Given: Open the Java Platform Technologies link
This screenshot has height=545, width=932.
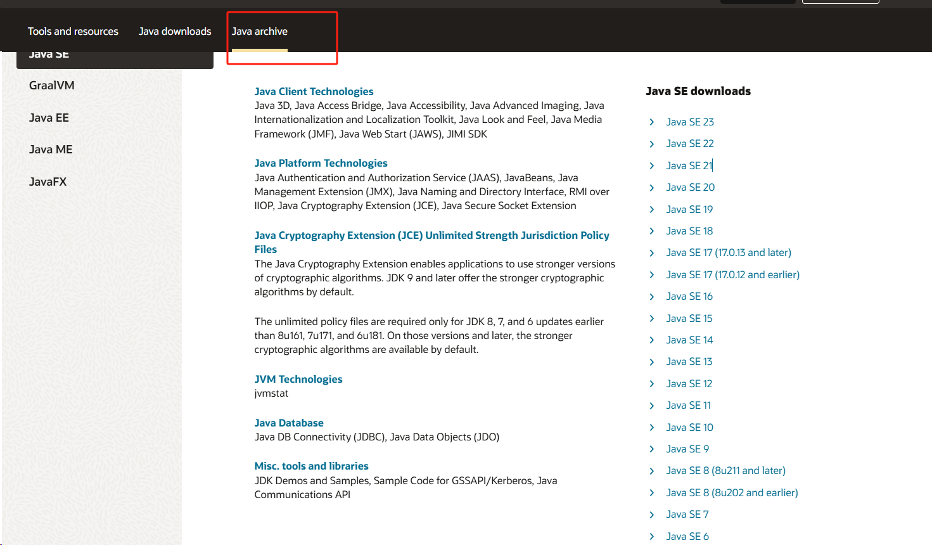Looking at the screenshot, I should (x=321, y=163).
